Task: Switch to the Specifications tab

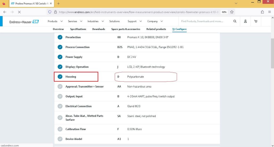Action: (x=78, y=29)
